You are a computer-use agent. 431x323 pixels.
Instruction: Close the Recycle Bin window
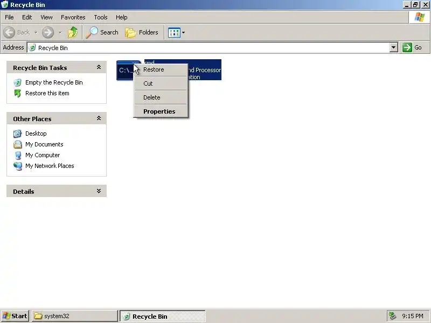(x=425, y=5)
